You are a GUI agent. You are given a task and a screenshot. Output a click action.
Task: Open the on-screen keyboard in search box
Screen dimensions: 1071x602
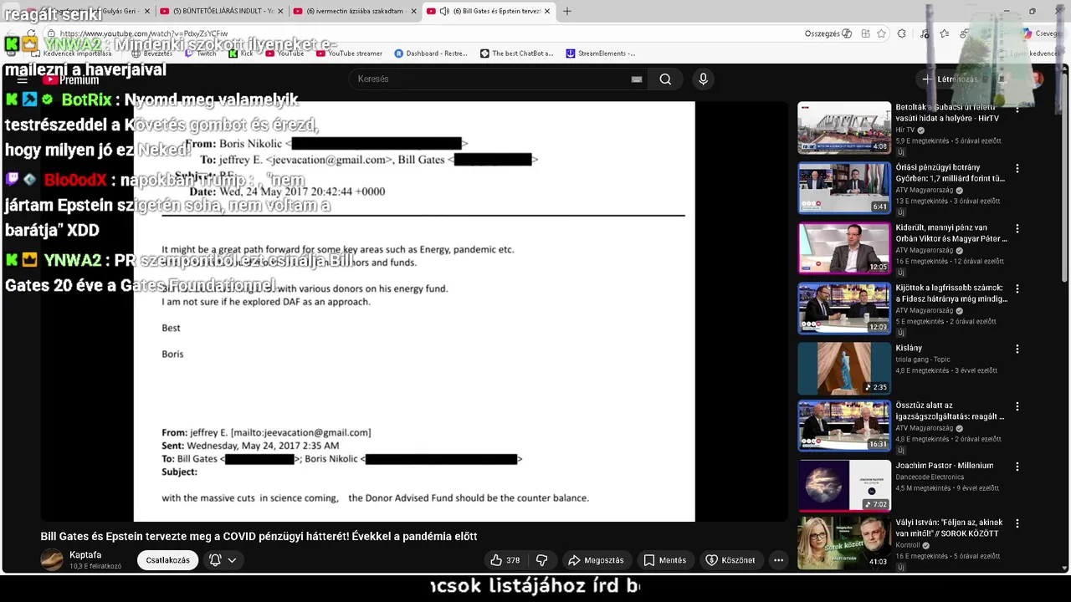(x=637, y=79)
